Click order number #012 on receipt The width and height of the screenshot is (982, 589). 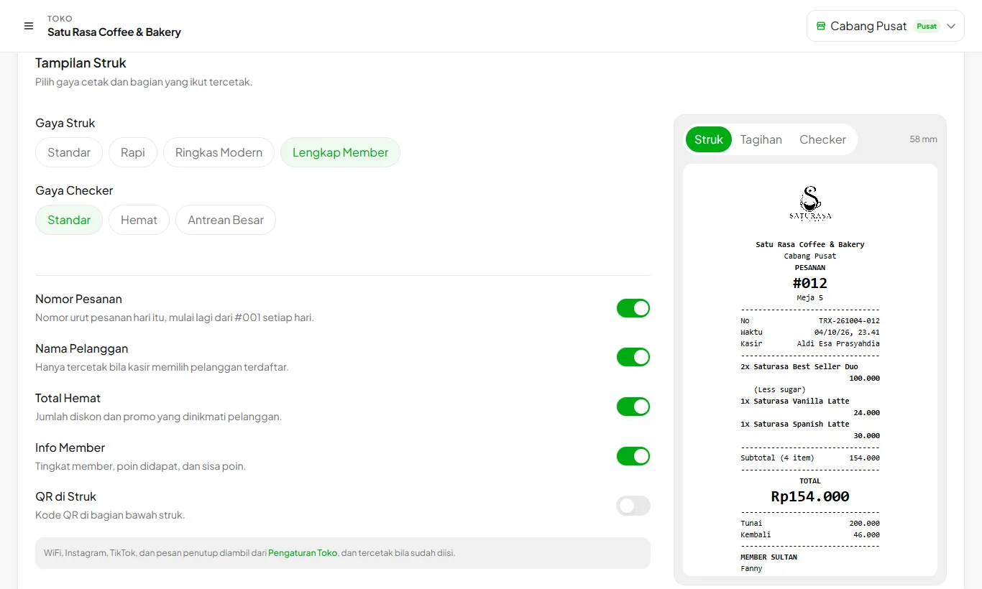click(810, 283)
